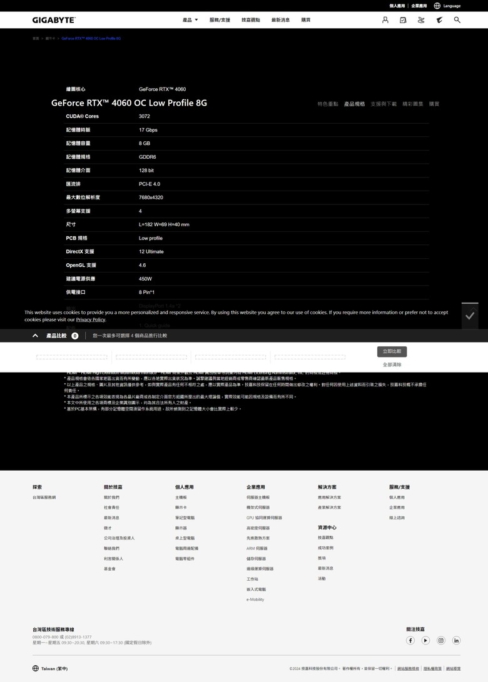Click the globe icon beside Language

pyautogui.click(x=437, y=6)
